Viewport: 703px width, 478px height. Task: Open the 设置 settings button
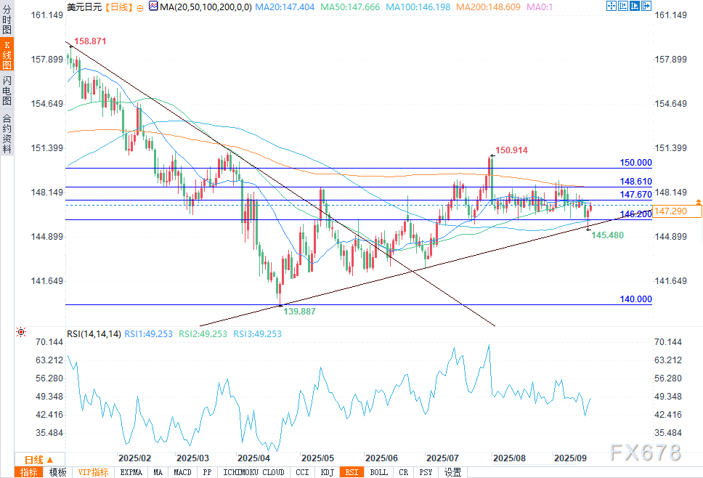click(x=453, y=472)
